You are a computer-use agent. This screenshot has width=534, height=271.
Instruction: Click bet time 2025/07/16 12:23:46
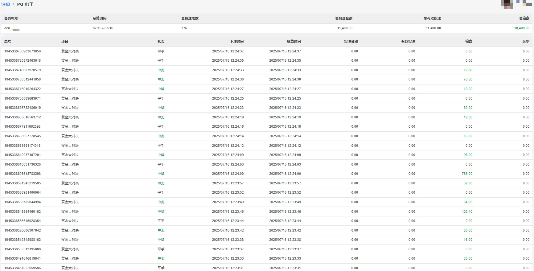tap(228, 211)
